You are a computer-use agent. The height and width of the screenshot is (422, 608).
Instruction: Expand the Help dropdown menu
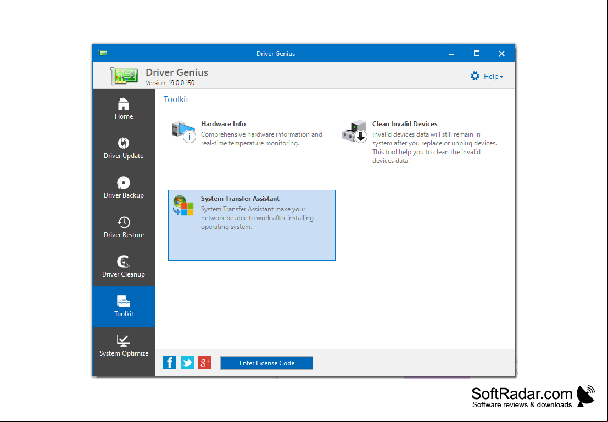(x=493, y=77)
